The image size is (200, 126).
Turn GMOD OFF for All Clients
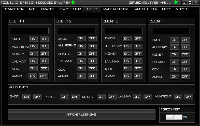[x=38, y=97]
